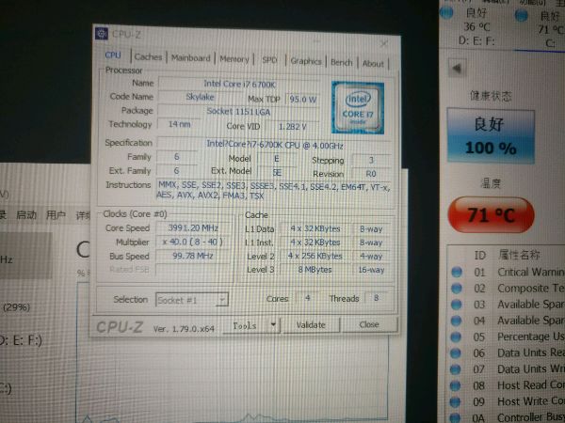This screenshot has height=423, width=565.
Task: Click the Level 3 cache value 8 MBytes
Action: (x=315, y=270)
